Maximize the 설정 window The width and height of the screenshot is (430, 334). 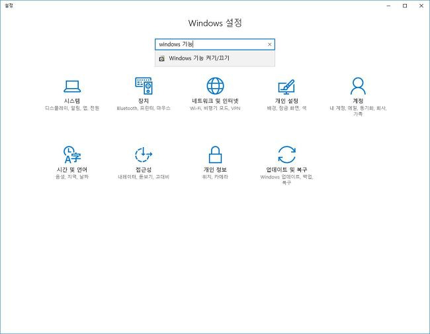[405, 6]
